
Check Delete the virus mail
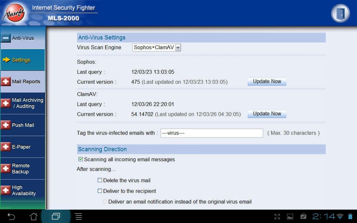tap(100, 180)
